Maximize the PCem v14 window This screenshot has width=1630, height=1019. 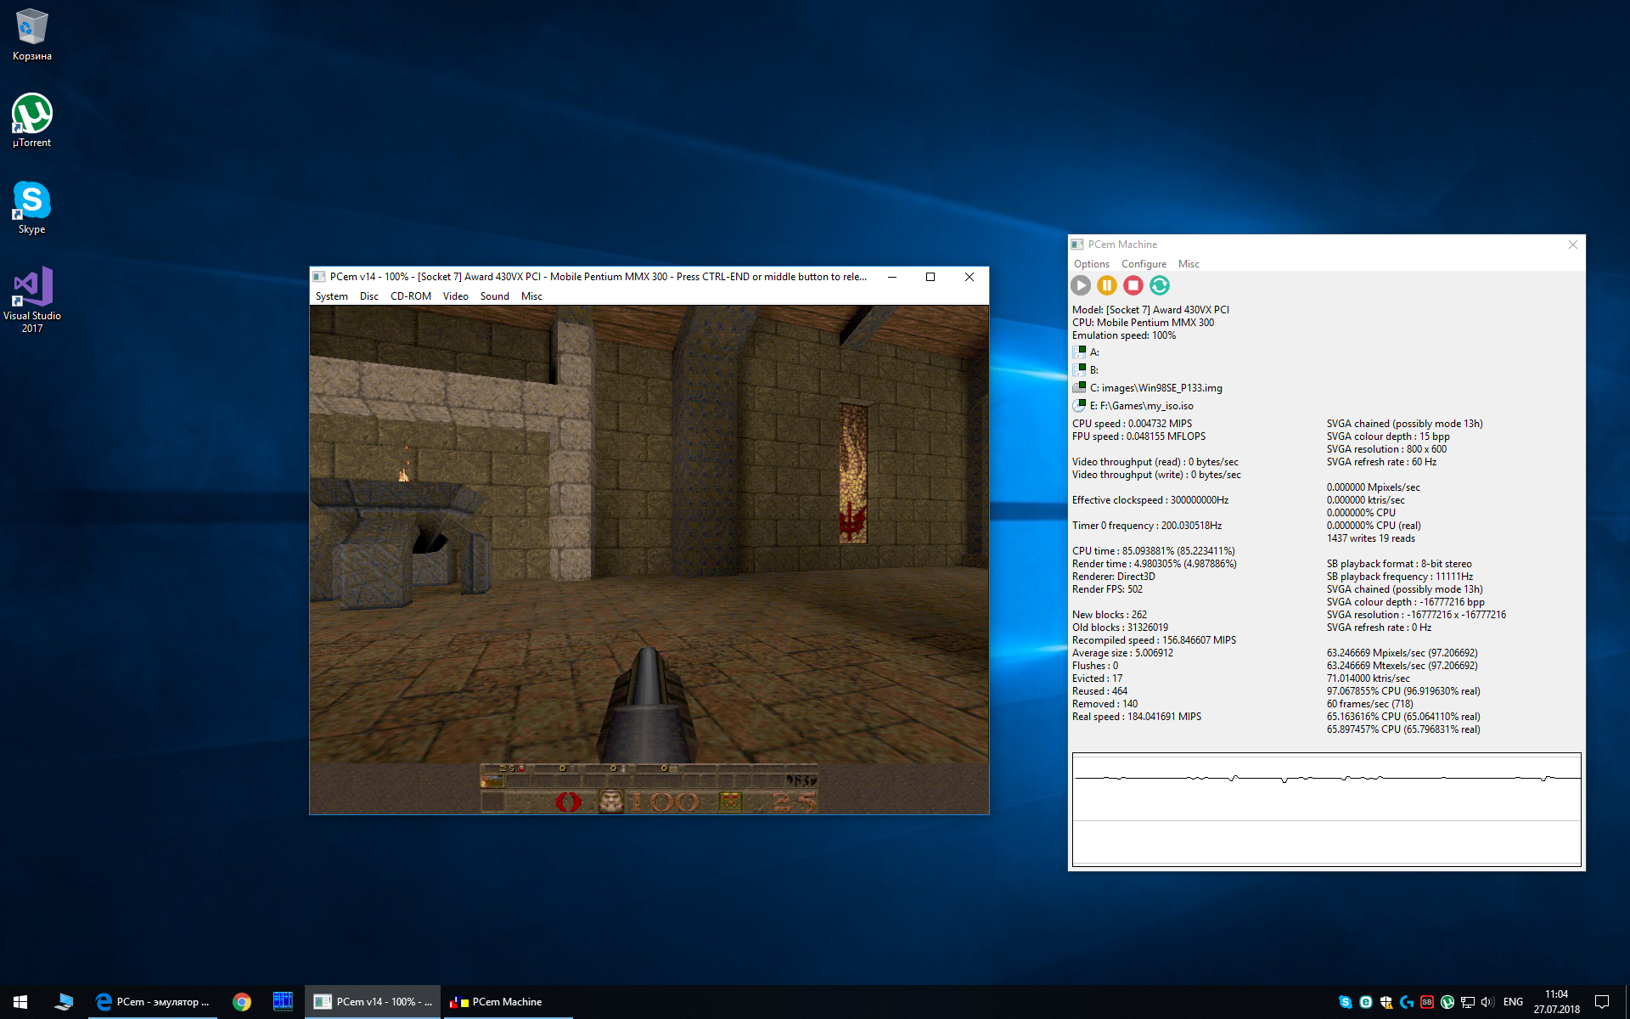930,277
